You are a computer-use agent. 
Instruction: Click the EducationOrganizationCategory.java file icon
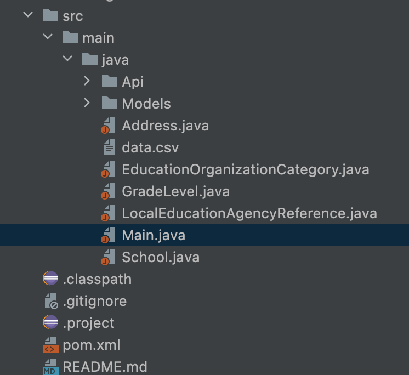click(x=108, y=169)
